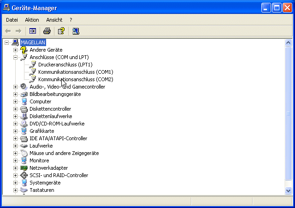Expand the Diskettencontroller node
Screen dimensions: 295x208
point(15,109)
